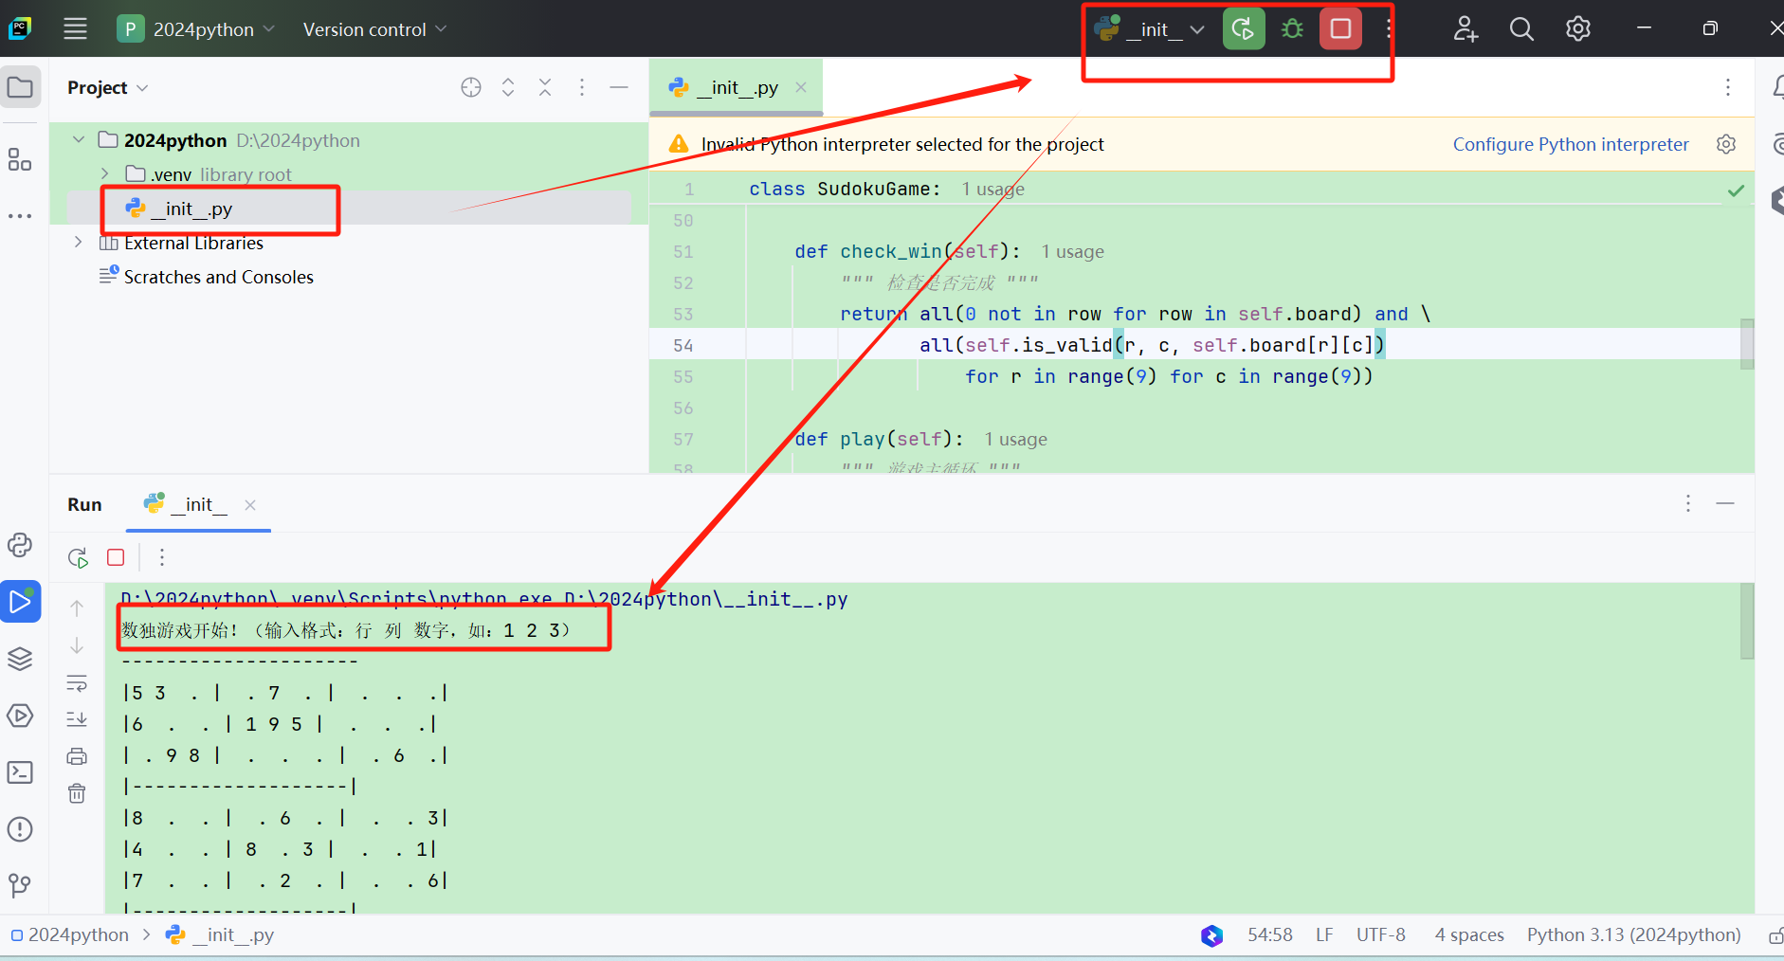Click the green inspections checkmark
The image size is (1784, 961).
click(1736, 190)
